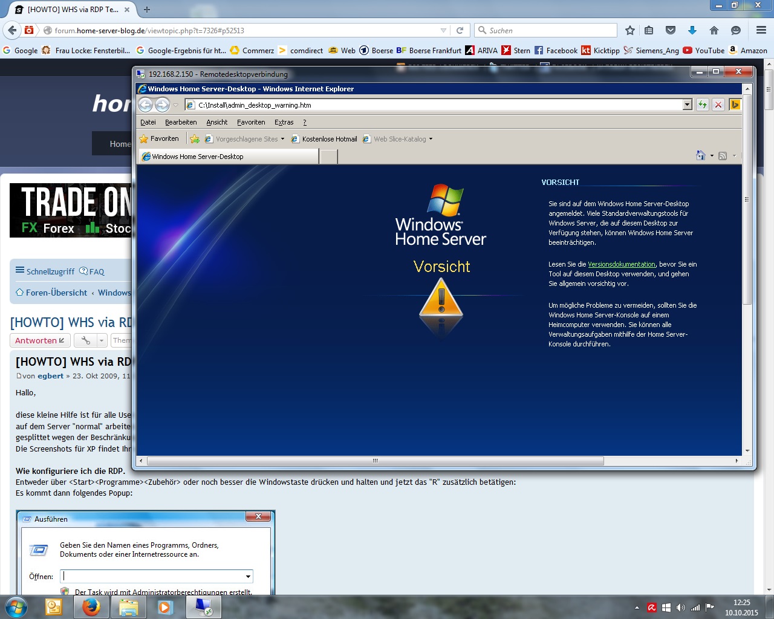
Task: Click the Firefox downloads arrow icon
Action: (692, 30)
